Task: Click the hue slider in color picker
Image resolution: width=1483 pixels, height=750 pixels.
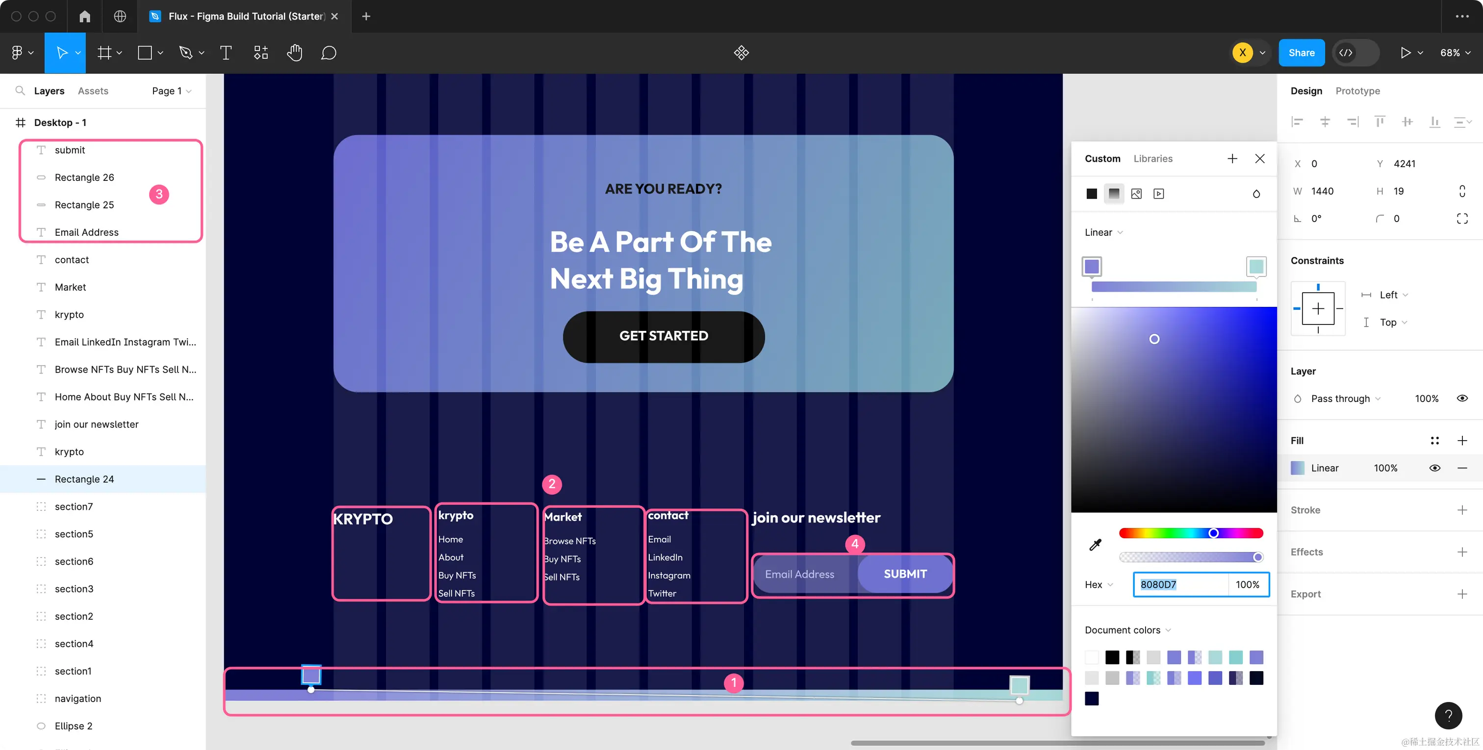Action: tap(1191, 533)
